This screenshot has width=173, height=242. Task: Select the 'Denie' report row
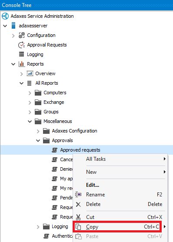click(x=67, y=169)
